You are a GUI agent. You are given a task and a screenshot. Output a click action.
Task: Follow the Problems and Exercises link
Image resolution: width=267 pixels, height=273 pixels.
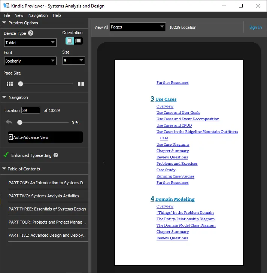point(177,164)
